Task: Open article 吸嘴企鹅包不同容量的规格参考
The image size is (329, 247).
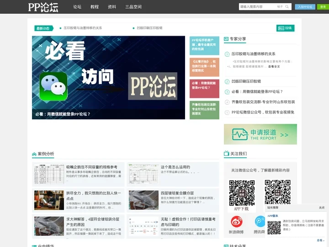Action: 92,167
